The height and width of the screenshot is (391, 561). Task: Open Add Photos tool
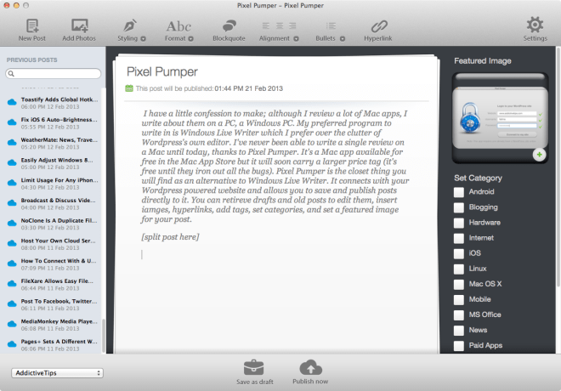point(79,30)
